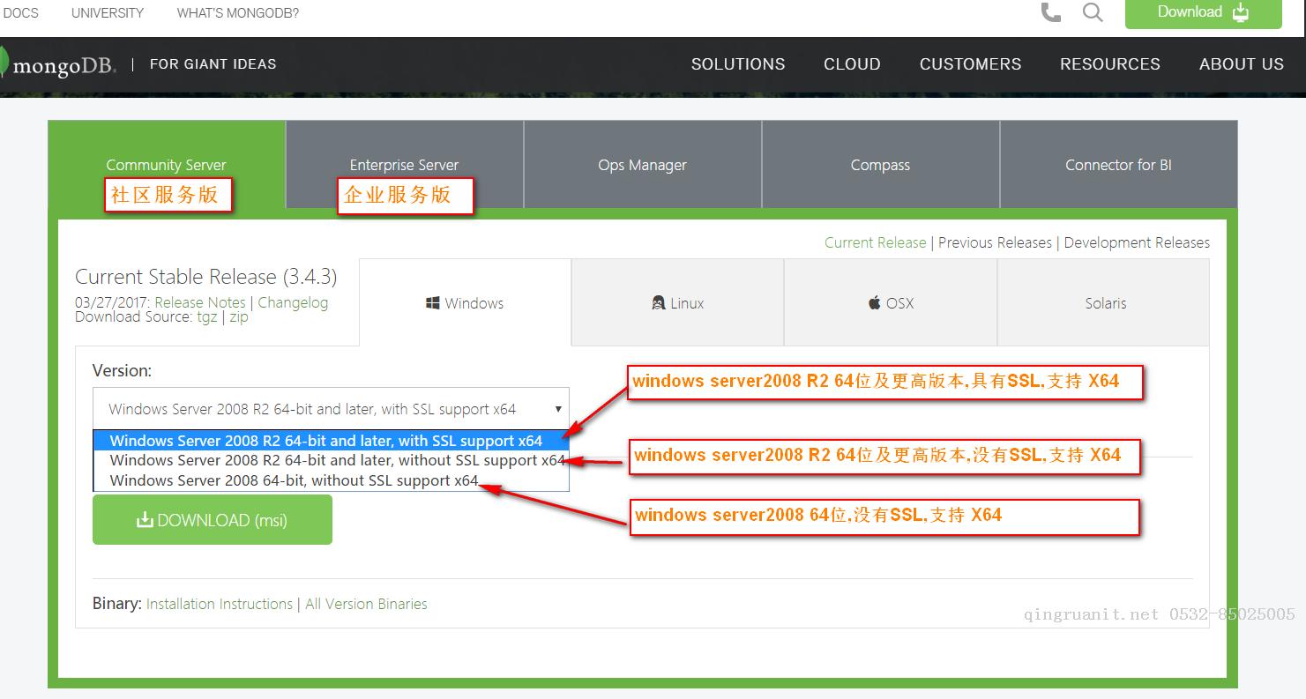Click the phone contact icon
Viewport: 1306px width, 699px height.
coord(1050,12)
